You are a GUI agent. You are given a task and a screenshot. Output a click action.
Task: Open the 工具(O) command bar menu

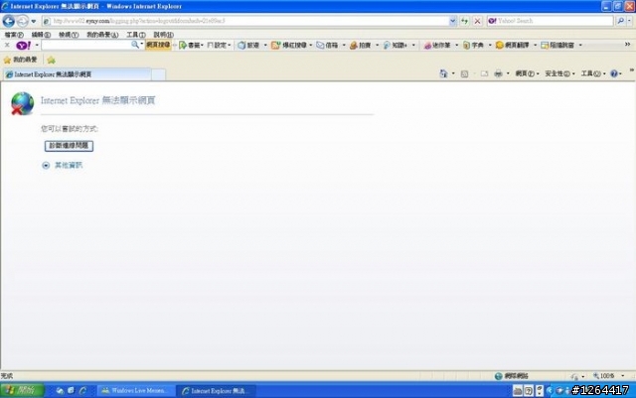pos(593,73)
